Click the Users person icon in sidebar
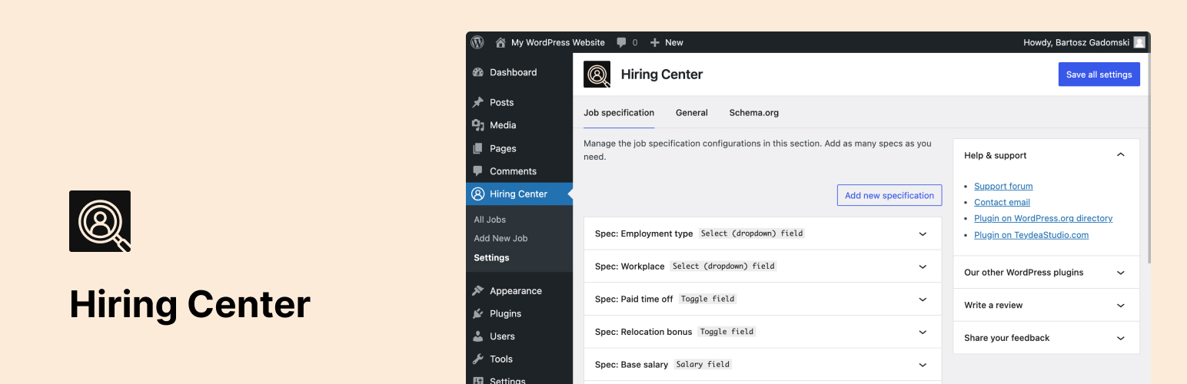The image size is (1187, 384). 478,336
